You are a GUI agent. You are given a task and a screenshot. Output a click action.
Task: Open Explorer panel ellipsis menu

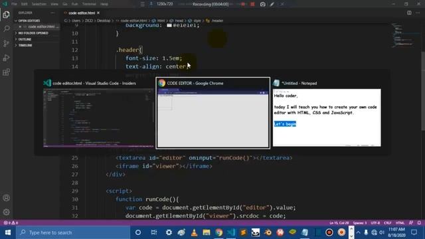pyautogui.click(x=52, y=13)
